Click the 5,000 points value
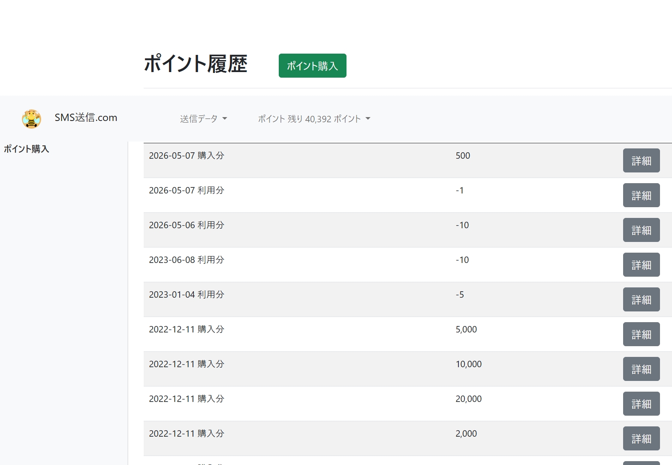 click(x=466, y=329)
